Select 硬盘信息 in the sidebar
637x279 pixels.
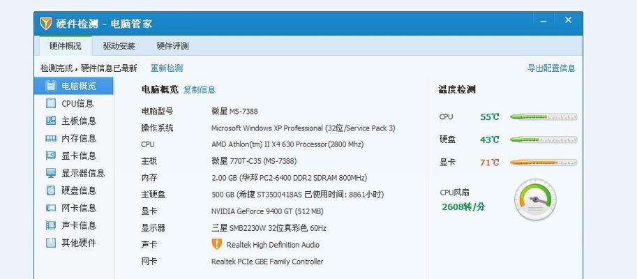click(73, 190)
